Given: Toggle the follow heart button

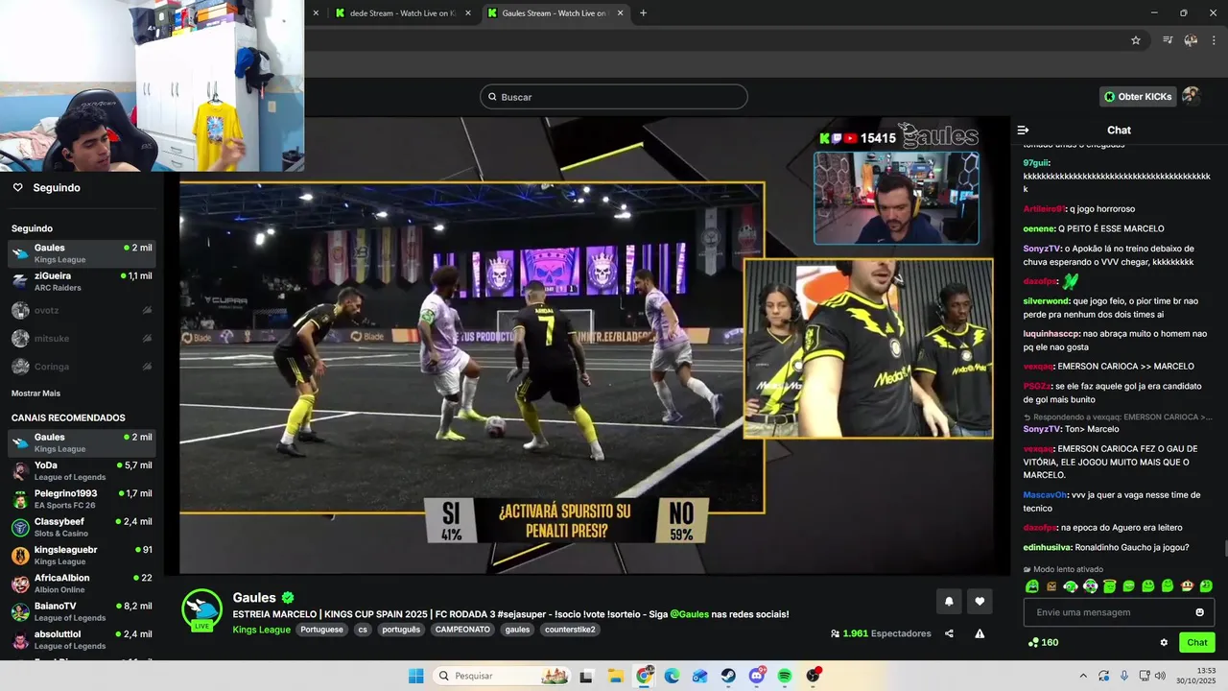Looking at the screenshot, I should [980, 602].
